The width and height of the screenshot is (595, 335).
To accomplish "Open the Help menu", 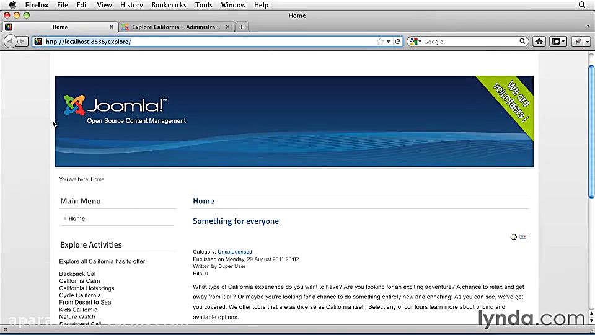I will (x=261, y=5).
